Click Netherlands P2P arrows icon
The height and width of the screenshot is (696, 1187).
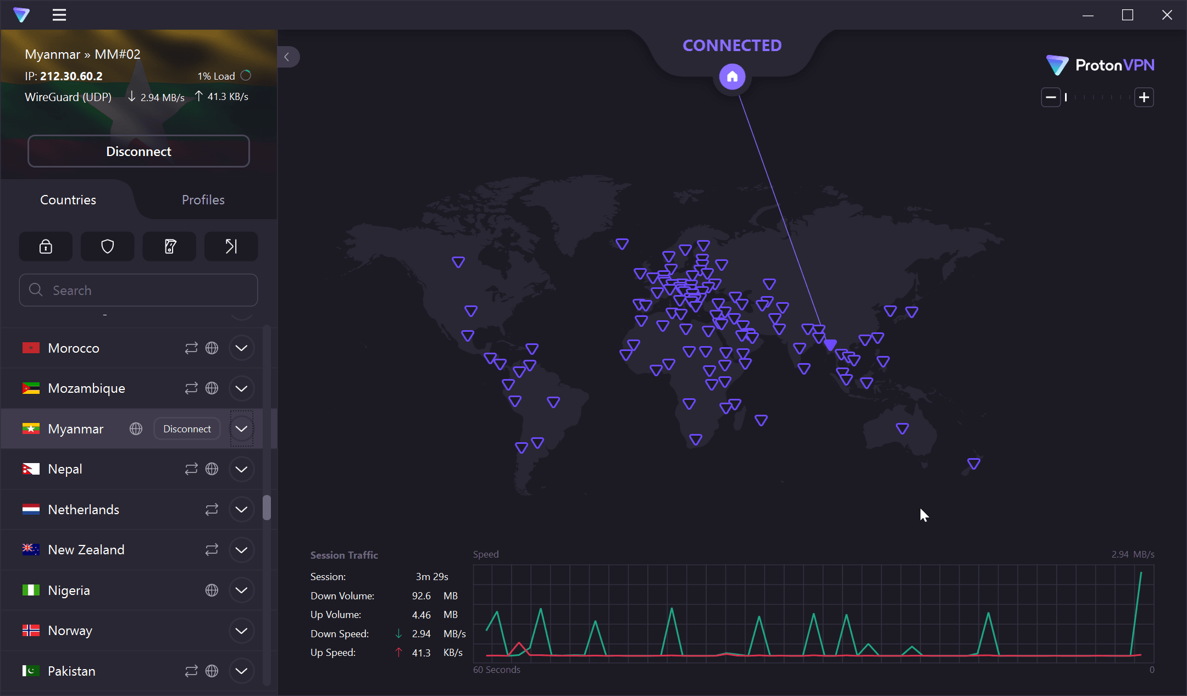pyautogui.click(x=212, y=510)
